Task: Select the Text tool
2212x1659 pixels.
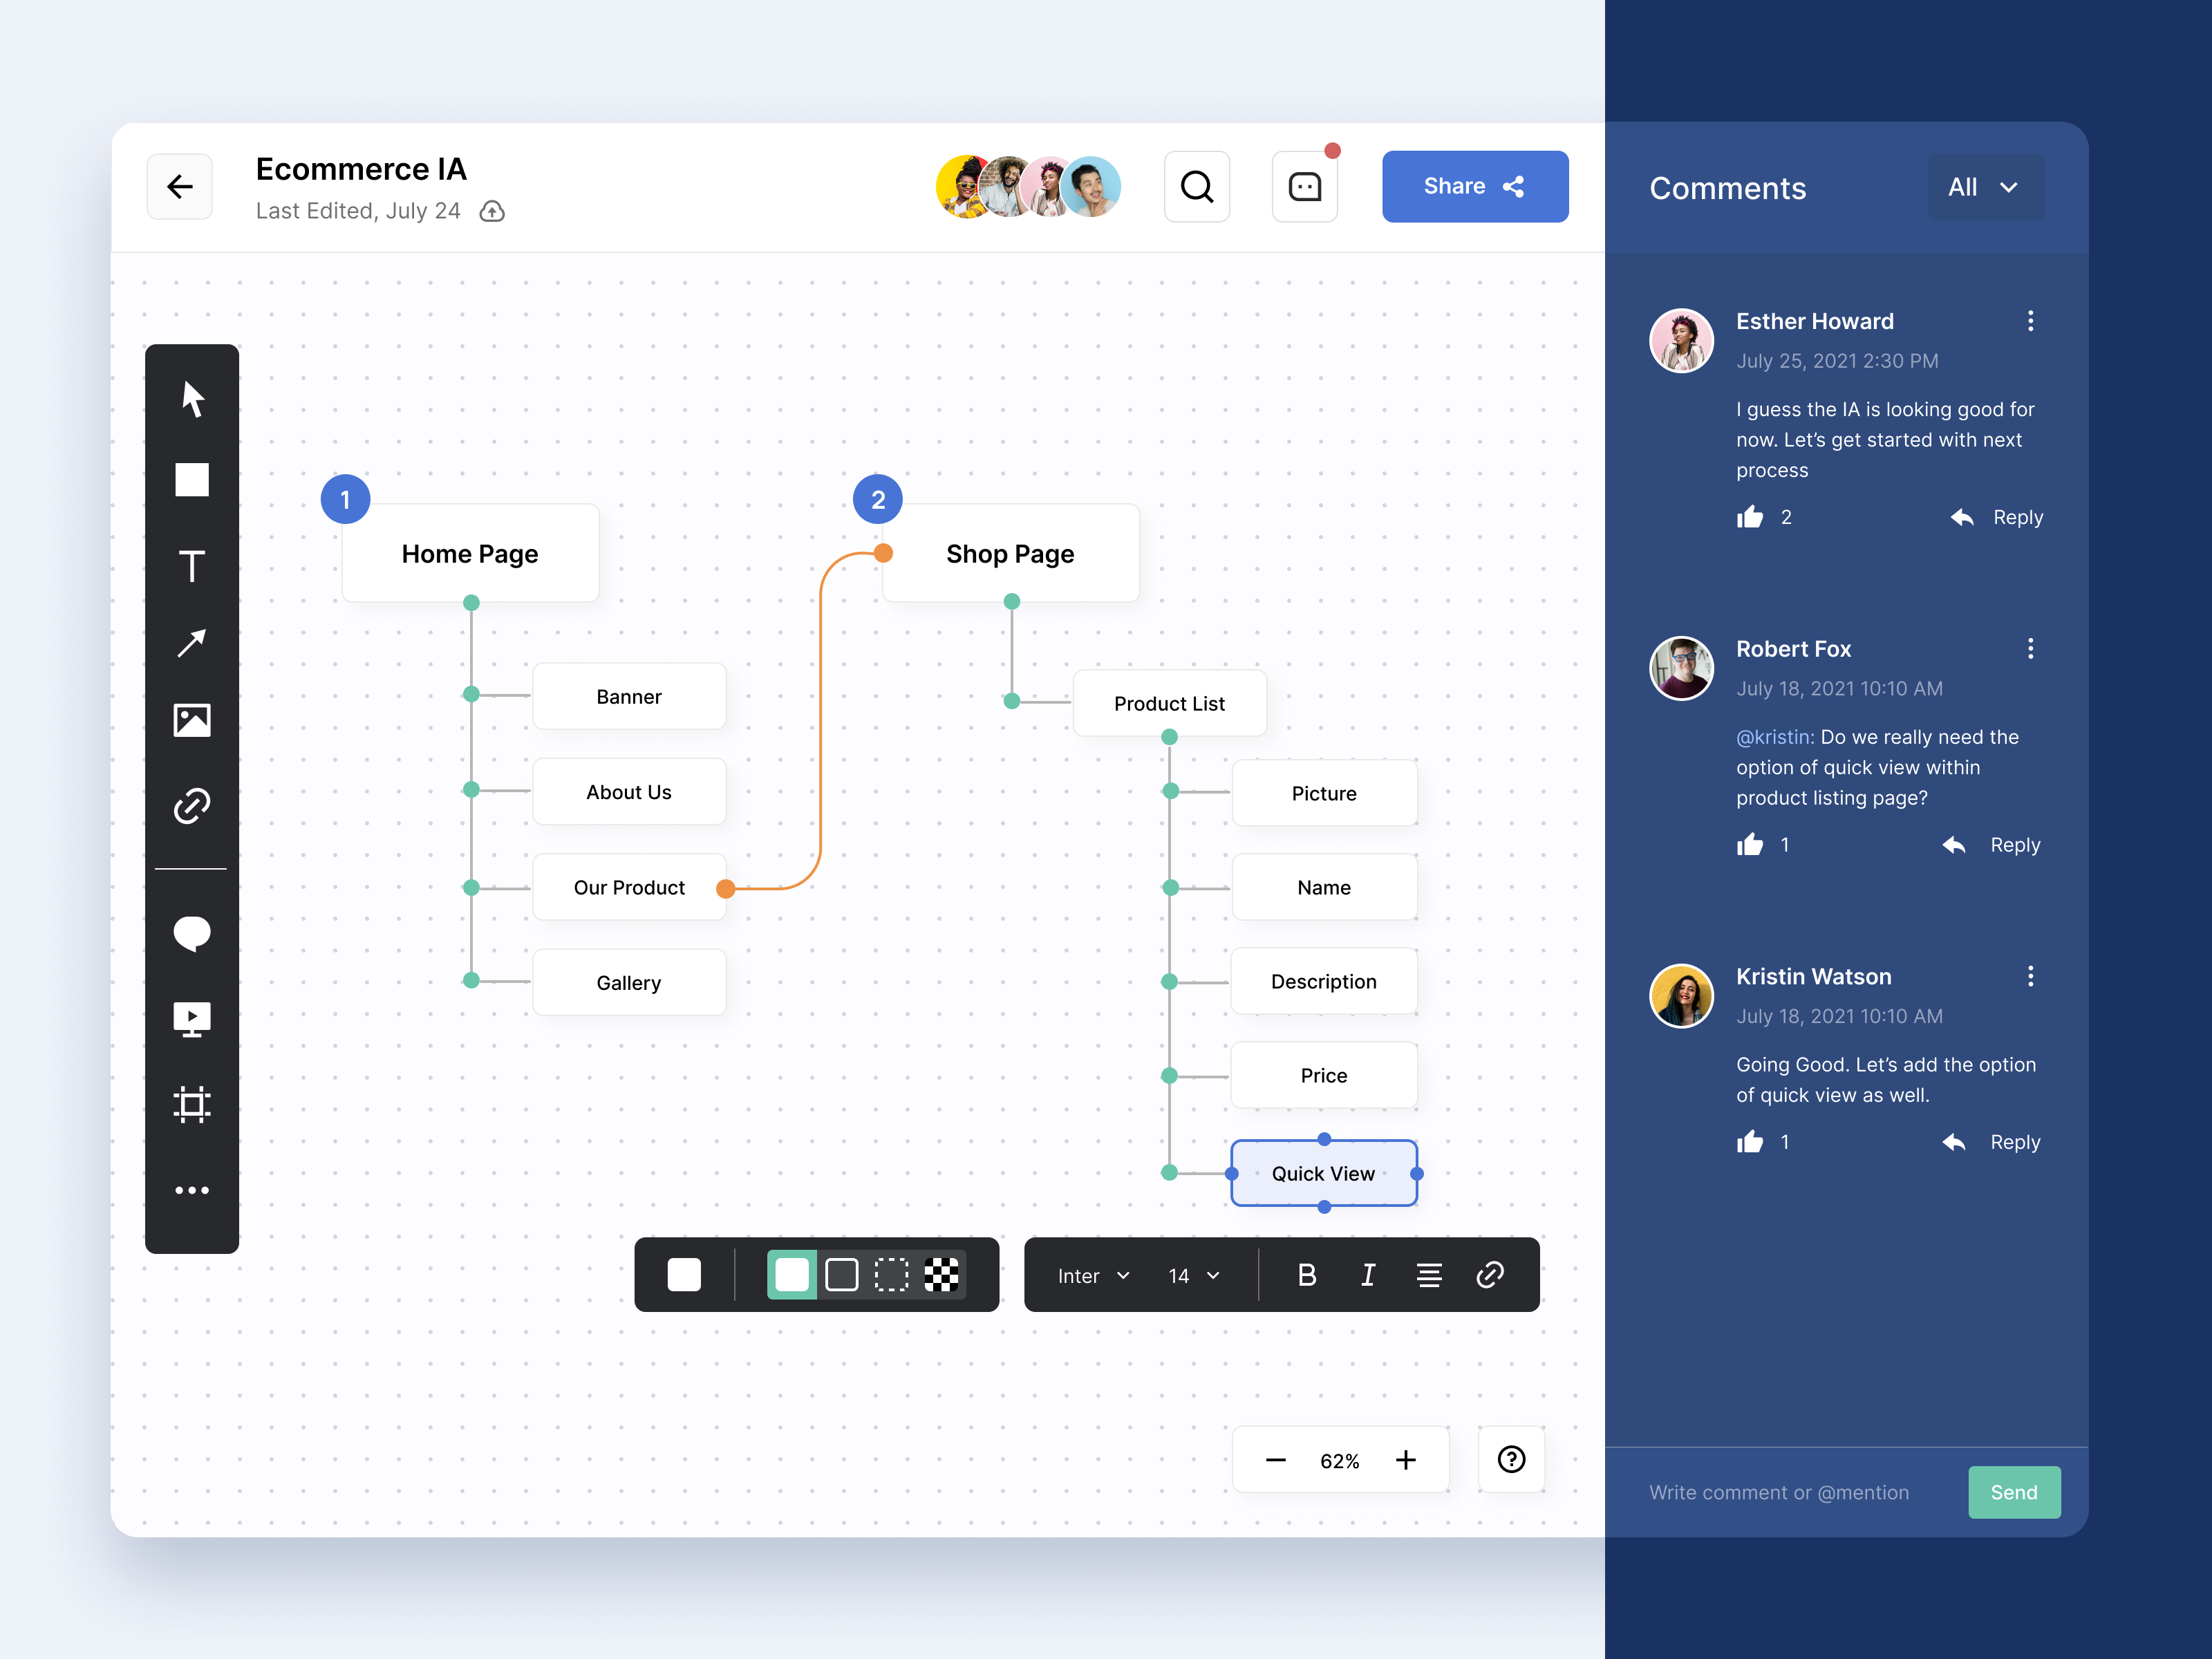Action: point(192,566)
